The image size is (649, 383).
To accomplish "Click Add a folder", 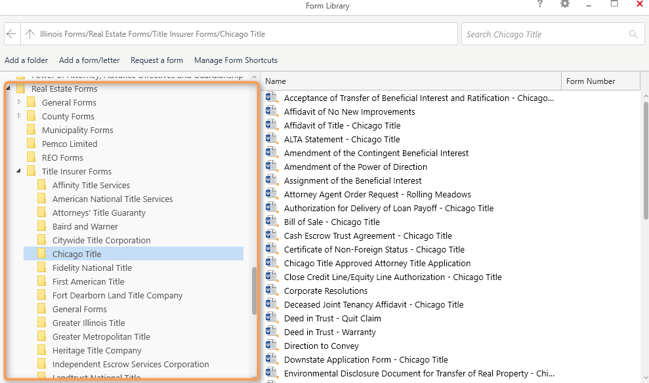I will [x=26, y=60].
